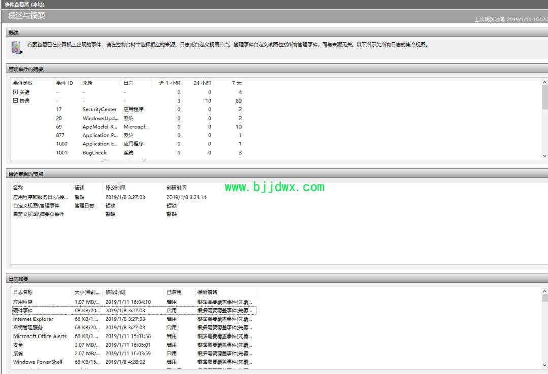Select the event ID 1000 row

(127, 144)
